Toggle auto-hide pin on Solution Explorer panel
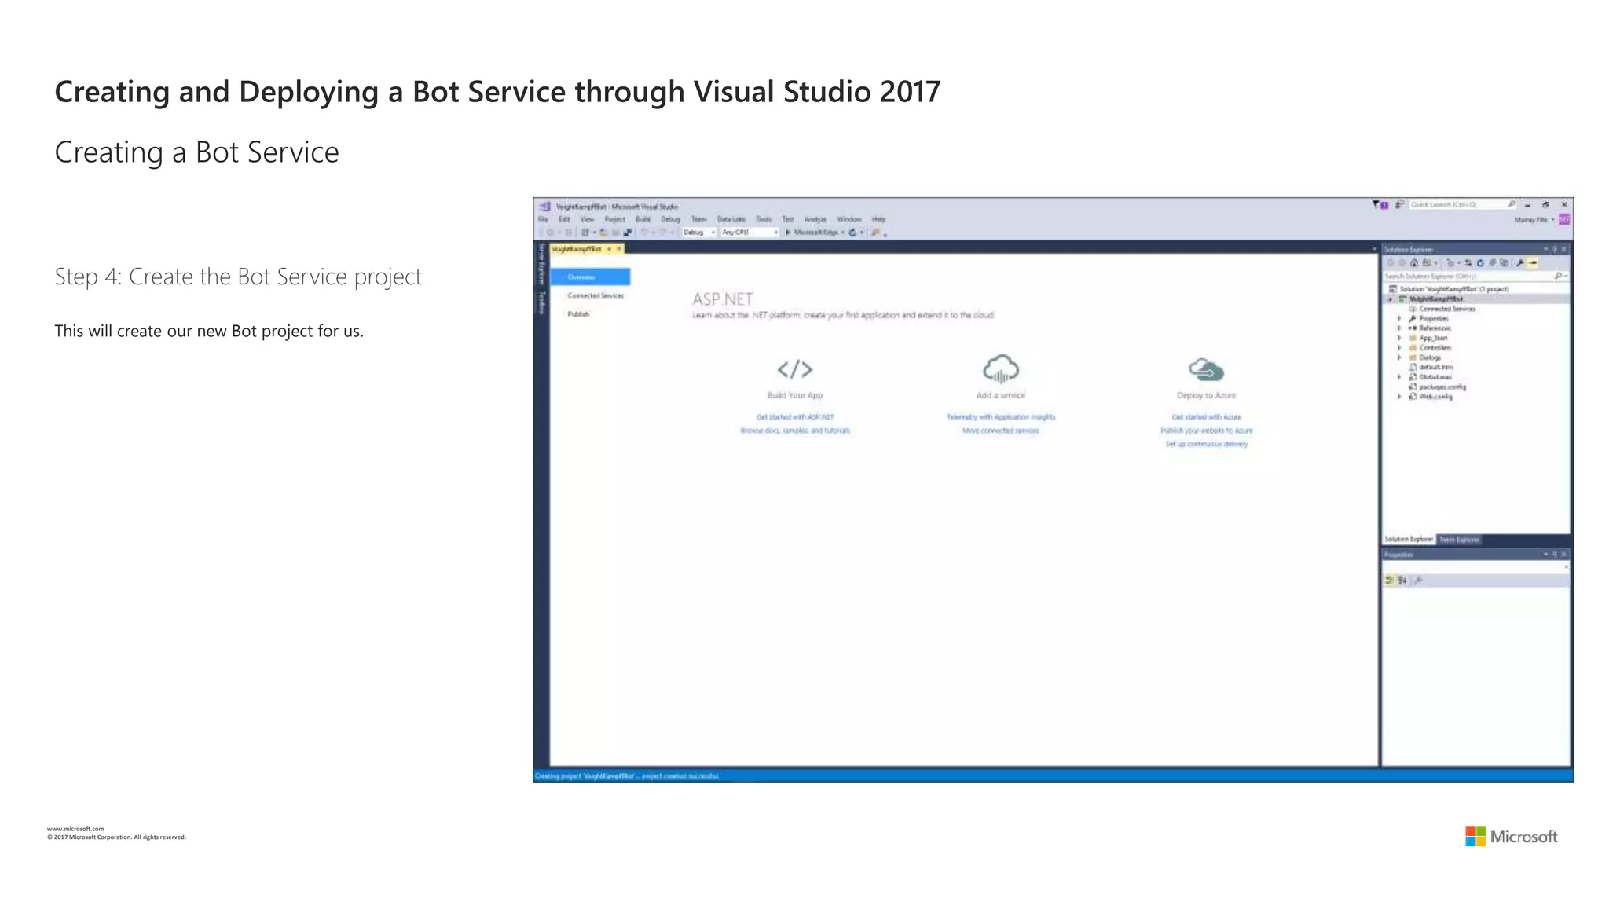The image size is (1609, 905). coord(1554,249)
